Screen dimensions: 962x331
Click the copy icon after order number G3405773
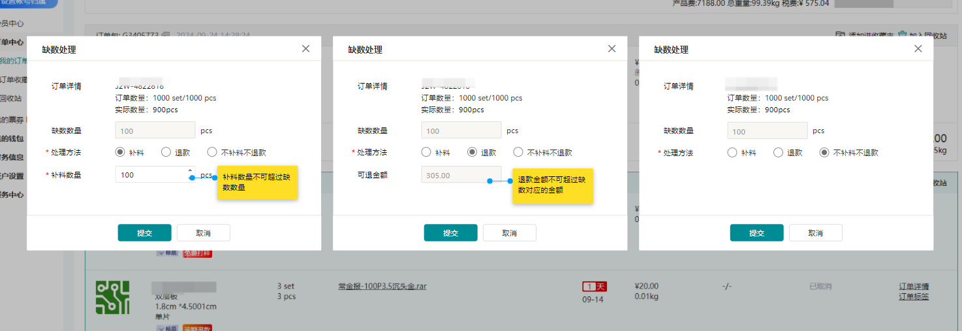(166, 35)
